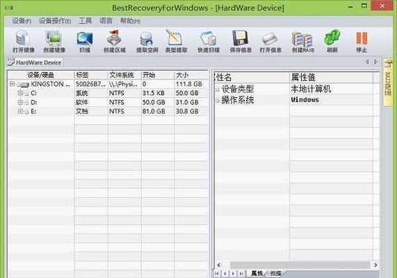Click the 属性值 column header
The width and height of the screenshot is (397, 278).
tap(331, 77)
